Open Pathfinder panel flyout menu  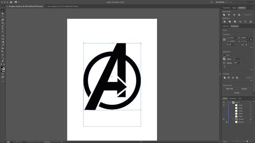(253, 8)
